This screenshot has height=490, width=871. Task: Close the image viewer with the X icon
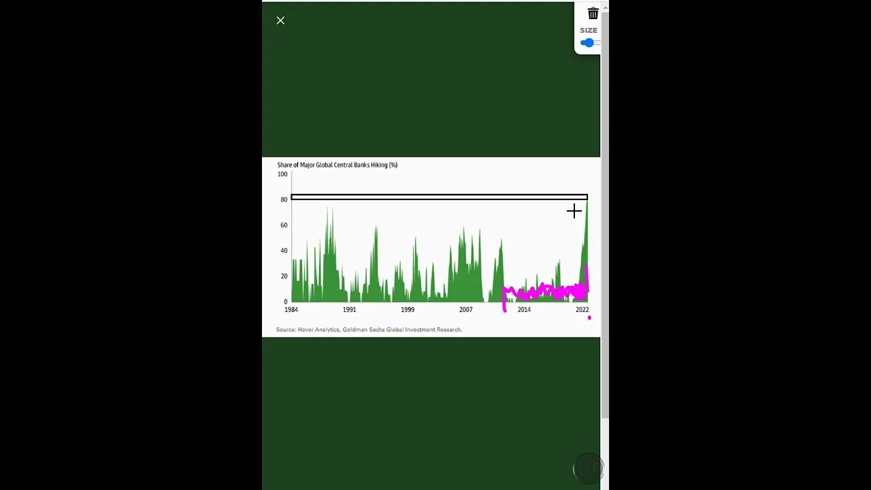280,20
